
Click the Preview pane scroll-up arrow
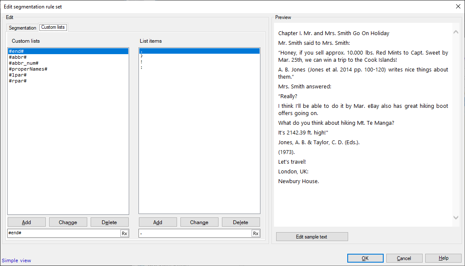coord(456,32)
